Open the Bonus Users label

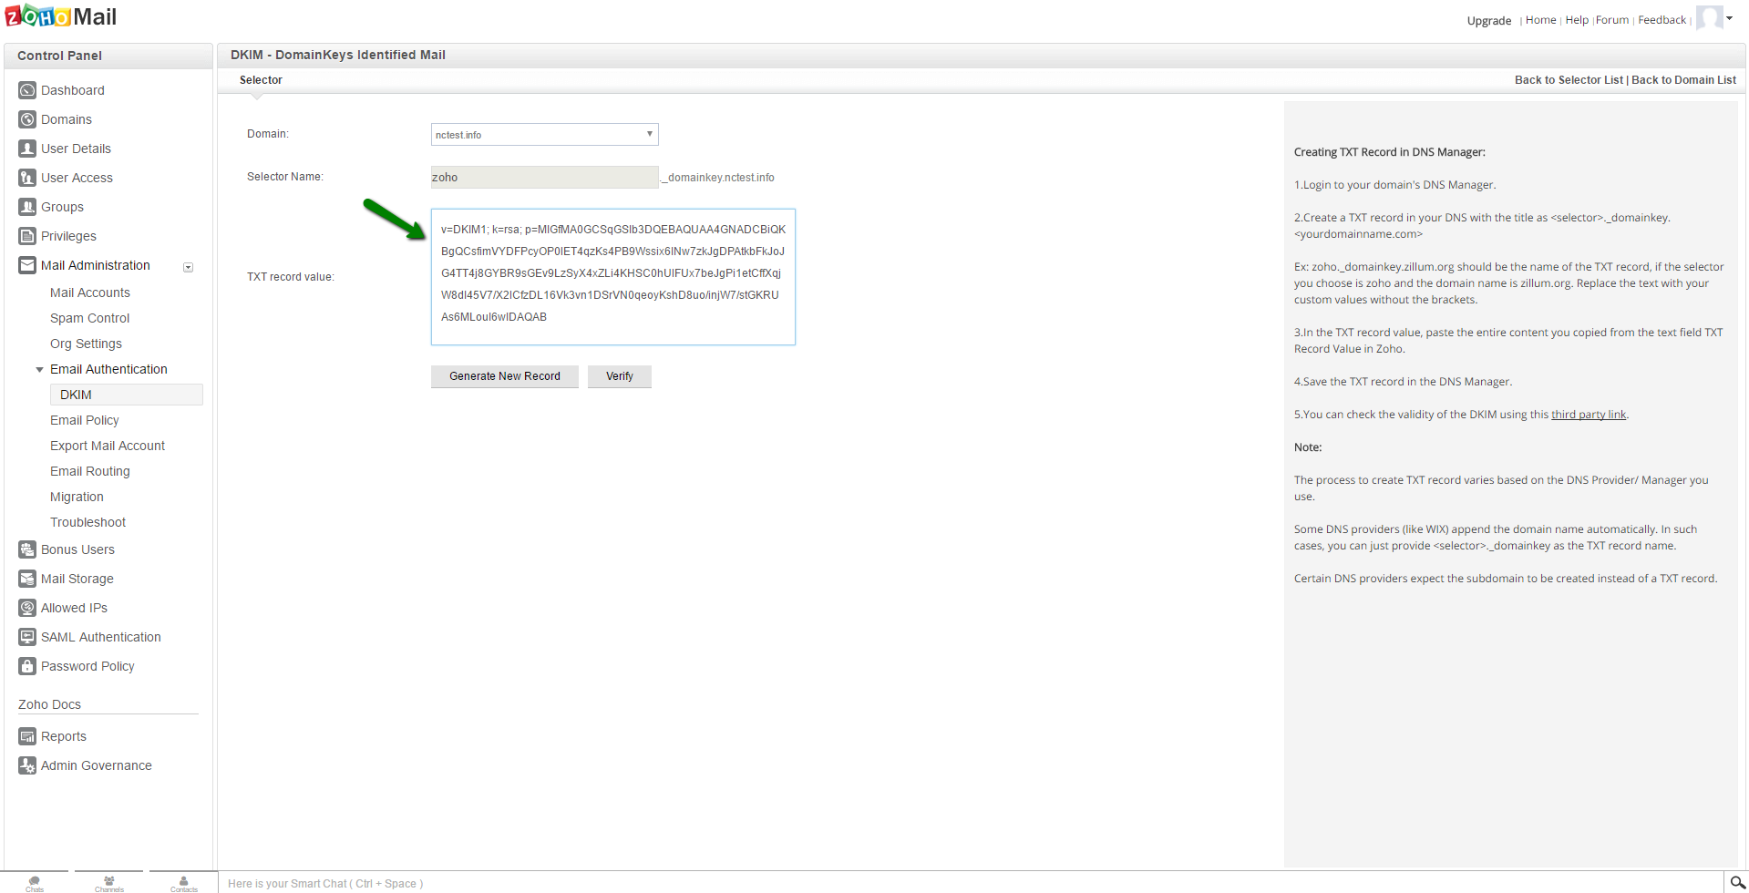pyautogui.click(x=77, y=549)
